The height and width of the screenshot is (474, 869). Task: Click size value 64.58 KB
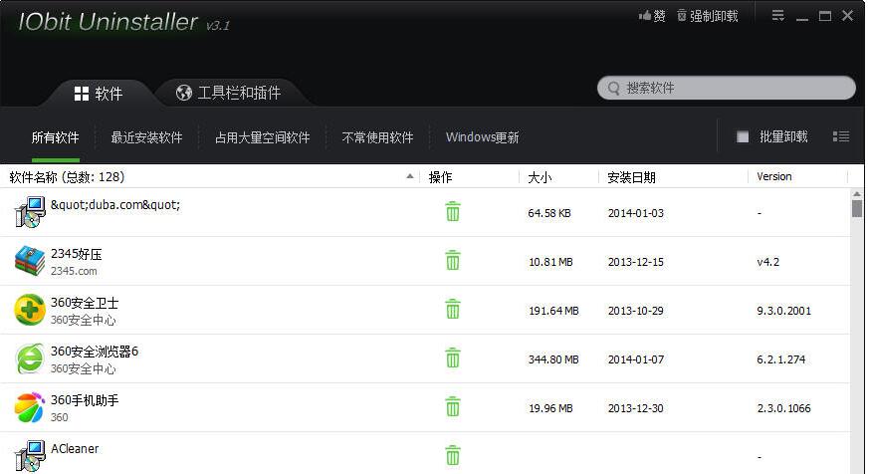(549, 213)
